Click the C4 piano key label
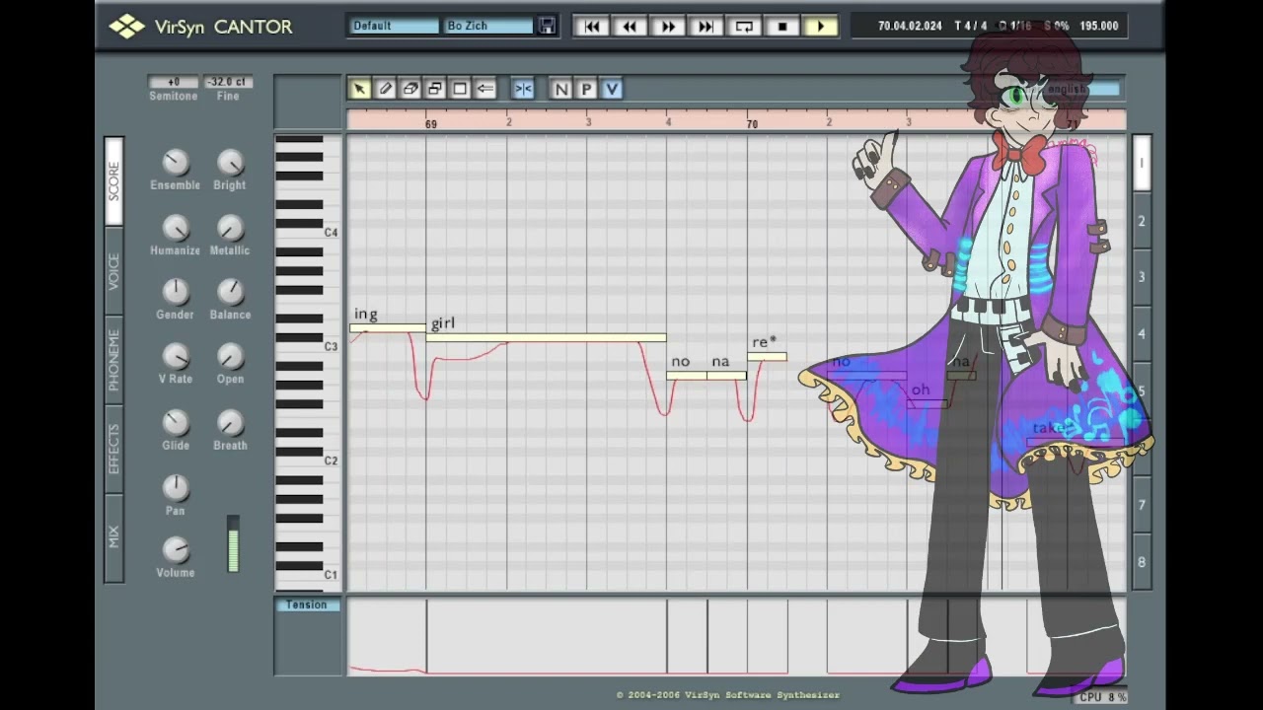The height and width of the screenshot is (710, 1263). pyautogui.click(x=332, y=233)
